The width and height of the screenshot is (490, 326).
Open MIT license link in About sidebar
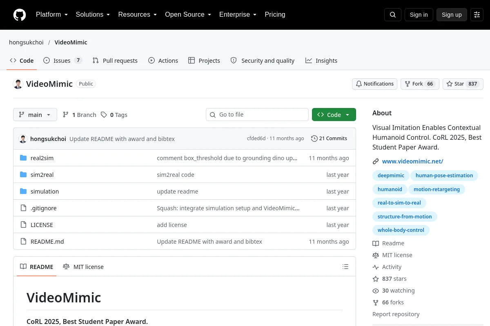pos(392,255)
